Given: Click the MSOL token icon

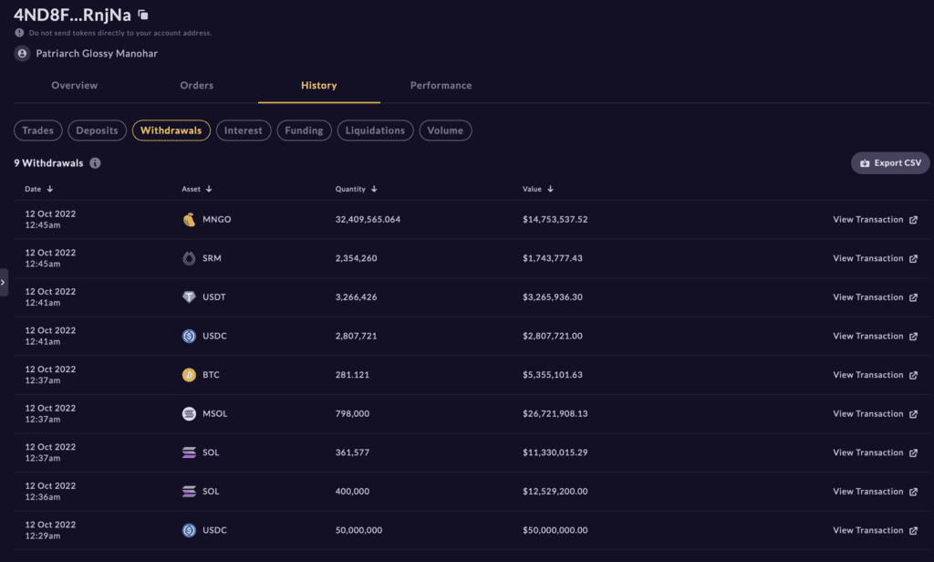Looking at the screenshot, I should coord(189,413).
